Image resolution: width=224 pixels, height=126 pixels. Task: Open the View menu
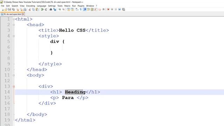(22, 6)
